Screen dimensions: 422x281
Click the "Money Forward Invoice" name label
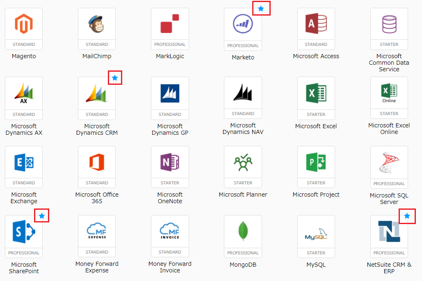point(170,267)
